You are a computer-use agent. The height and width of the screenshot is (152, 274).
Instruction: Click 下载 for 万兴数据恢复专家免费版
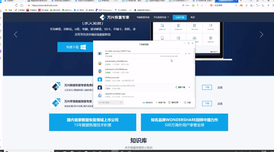(207, 87)
